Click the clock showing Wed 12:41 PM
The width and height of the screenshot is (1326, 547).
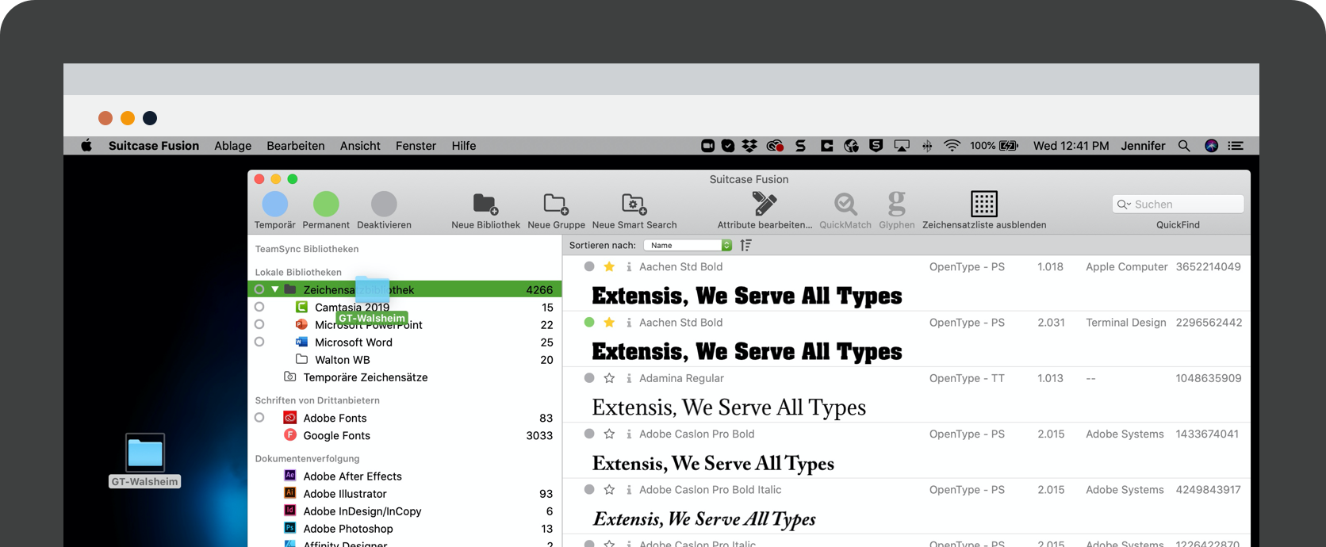tap(1071, 146)
